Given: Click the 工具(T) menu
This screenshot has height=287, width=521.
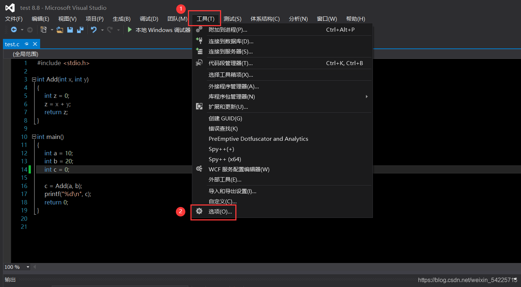Looking at the screenshot, I should (x=205, y=19).
